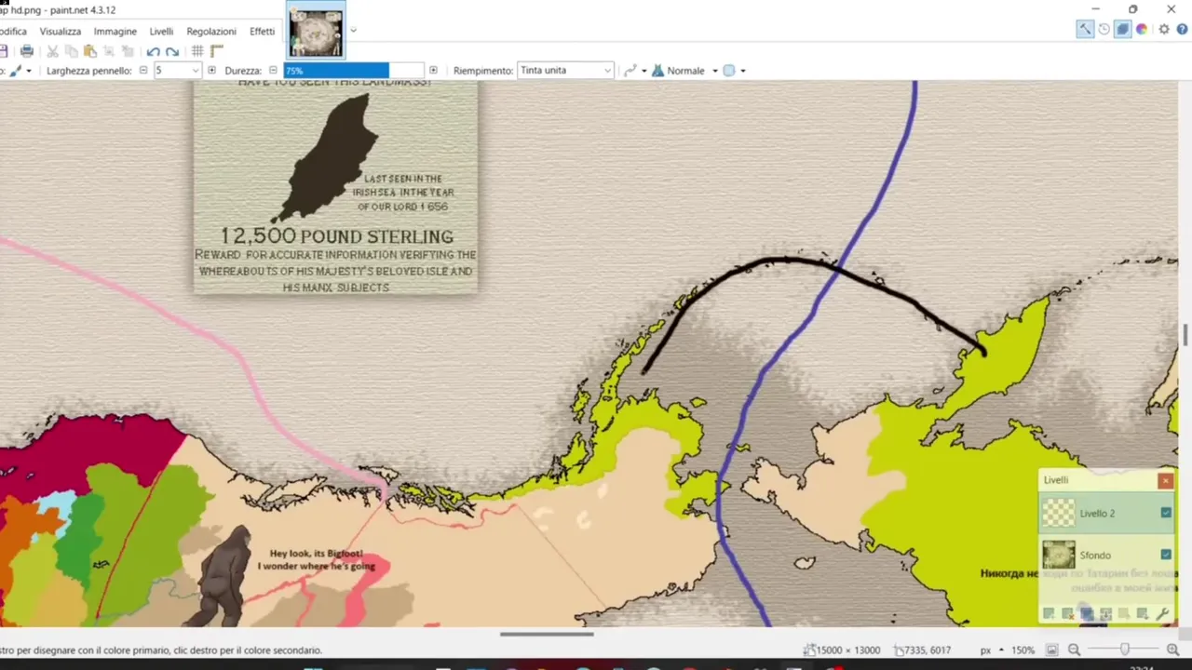Click the Paste clipboard icon
1192x670 pixels.
[90, 51]
